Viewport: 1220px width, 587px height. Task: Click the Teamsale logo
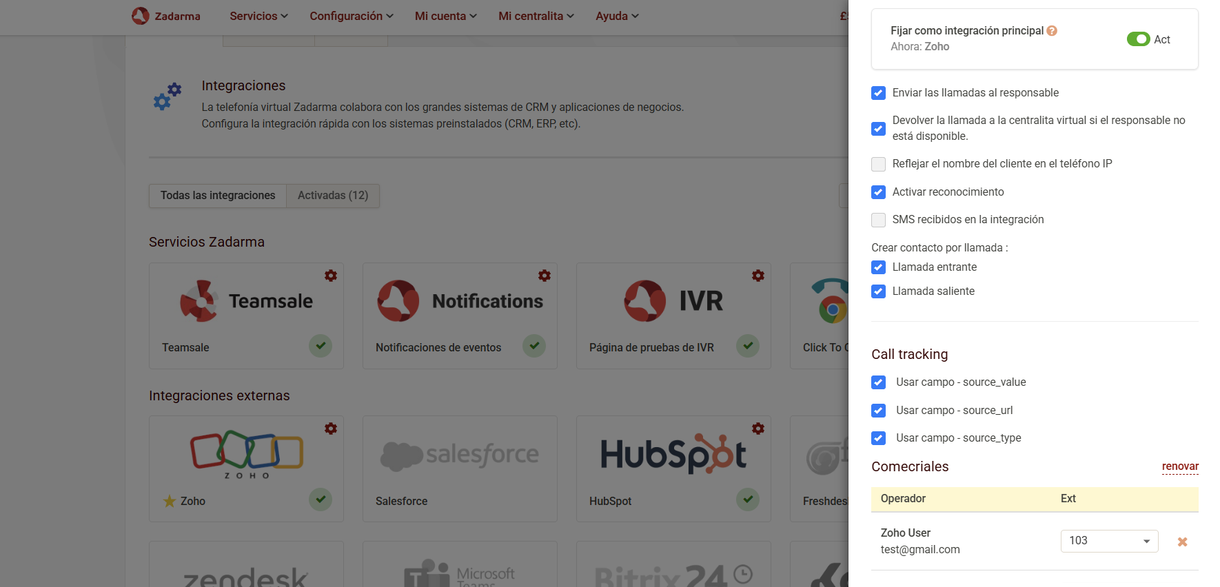246,301
